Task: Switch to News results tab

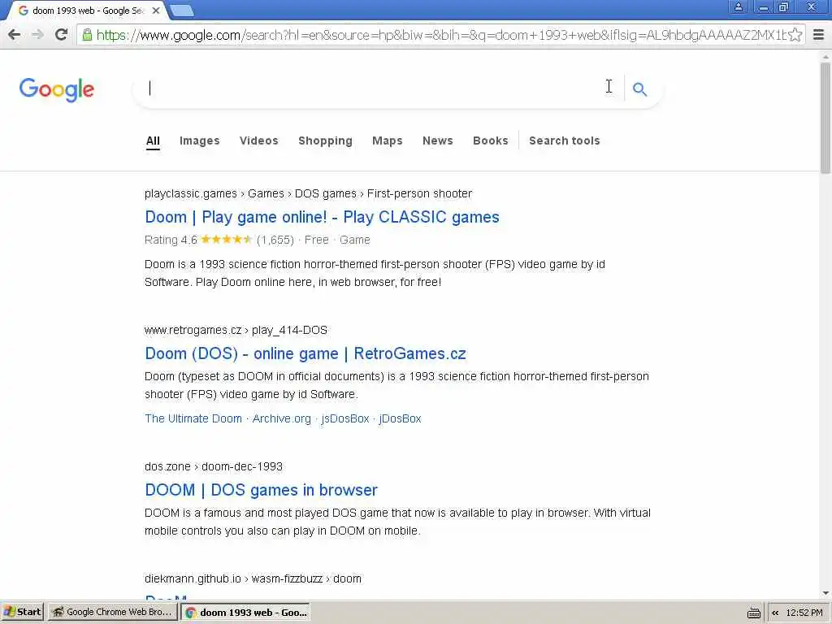Action: click(438, 141)
